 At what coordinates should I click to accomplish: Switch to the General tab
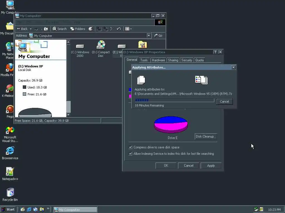[x=132, y=60]
